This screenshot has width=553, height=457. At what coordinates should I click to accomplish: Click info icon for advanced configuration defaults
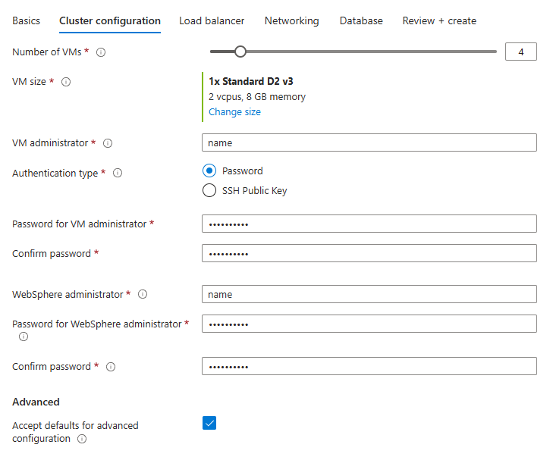pyautogui.click(x=82, y=439)
